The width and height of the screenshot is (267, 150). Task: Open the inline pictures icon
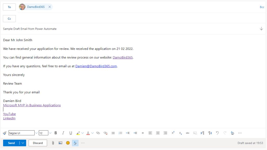(60, 143)
